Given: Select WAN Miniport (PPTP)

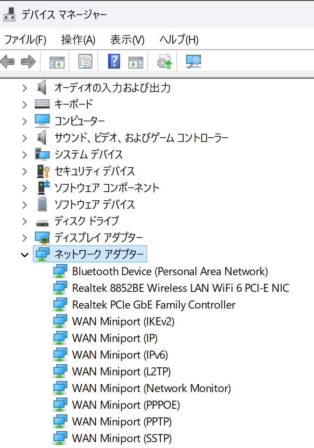Looking at the screenshot, I should point(122,422).
